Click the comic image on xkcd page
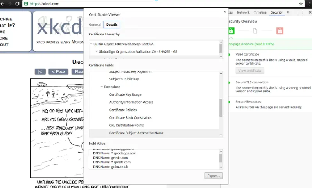Image resolution: width=312 pixels, height=188 pixels. 57,128
